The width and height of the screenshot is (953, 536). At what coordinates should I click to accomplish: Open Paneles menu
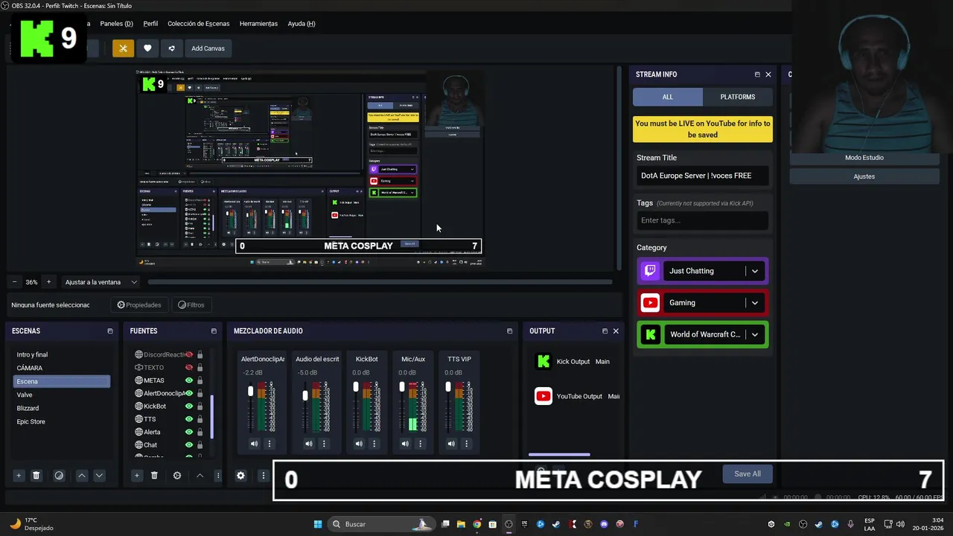tap(116, 24)
